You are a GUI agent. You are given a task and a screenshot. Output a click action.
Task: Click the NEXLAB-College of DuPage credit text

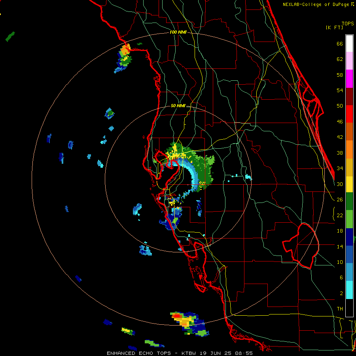click(318, 4)
